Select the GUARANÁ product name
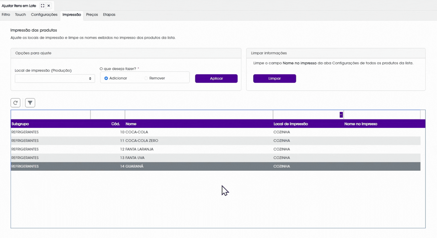Screen dimensions: 437x238 click(x=134, y=166)
